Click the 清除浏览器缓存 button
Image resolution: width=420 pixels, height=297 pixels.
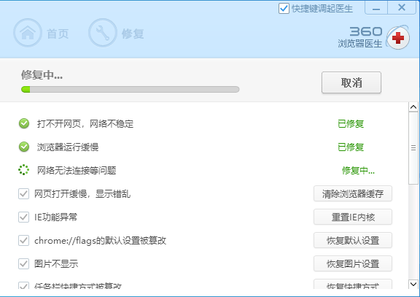(353, 193)
